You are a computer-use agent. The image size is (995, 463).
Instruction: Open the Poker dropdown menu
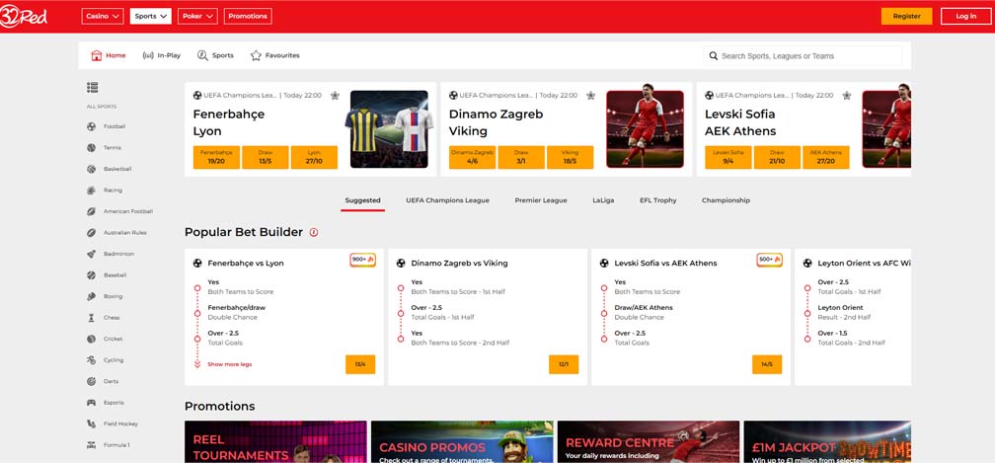point(198,17)
